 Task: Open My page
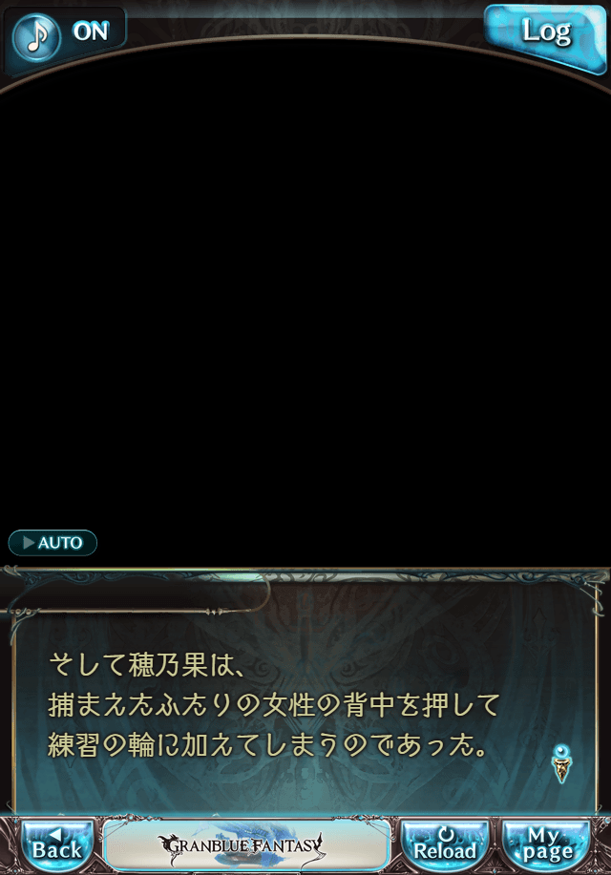[547, 844]
